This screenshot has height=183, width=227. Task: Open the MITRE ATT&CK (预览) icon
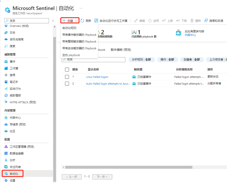point(6,102)
